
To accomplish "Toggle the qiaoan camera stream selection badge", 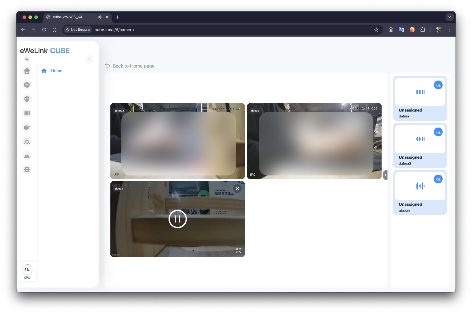I will pyautogui.click(x=438, y=179).
